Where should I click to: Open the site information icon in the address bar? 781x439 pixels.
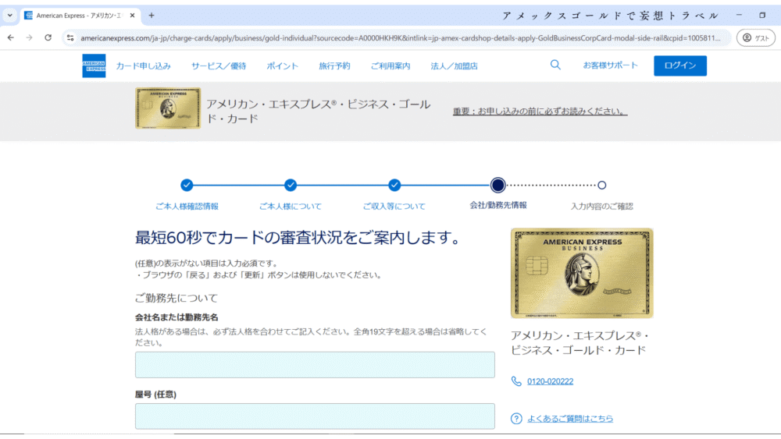pyautogui.click(x=70, y=37)
